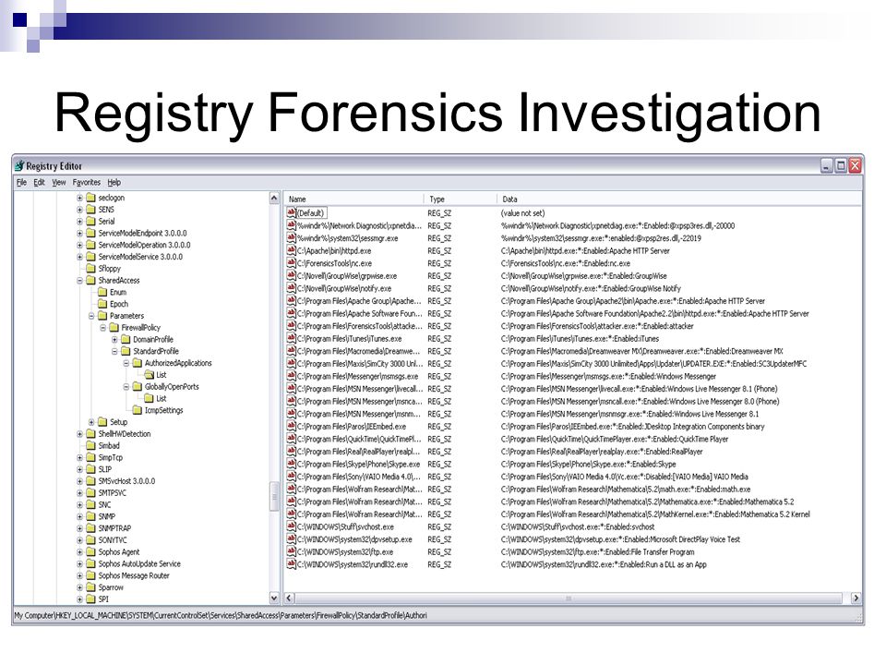This screenshot has height=665, width=886.
Task: Click the Epoch folder icon
Action: coord(102,304)
